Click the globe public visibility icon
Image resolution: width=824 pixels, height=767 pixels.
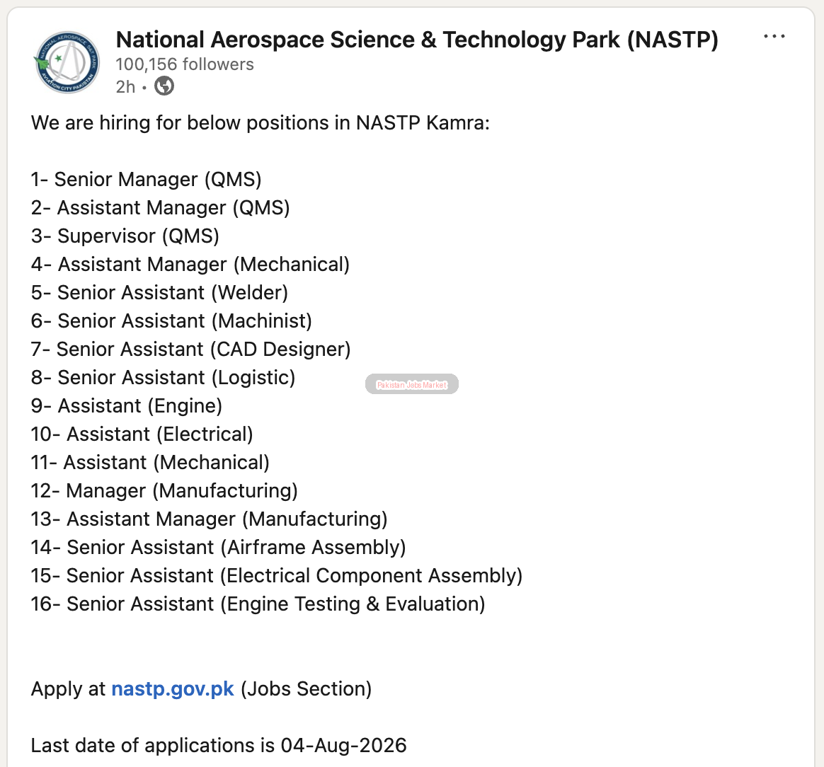pyautogui.click(x=164, y=86)
